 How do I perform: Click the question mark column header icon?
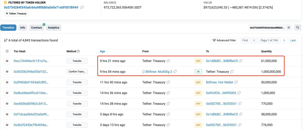click(x=7, y=51)
